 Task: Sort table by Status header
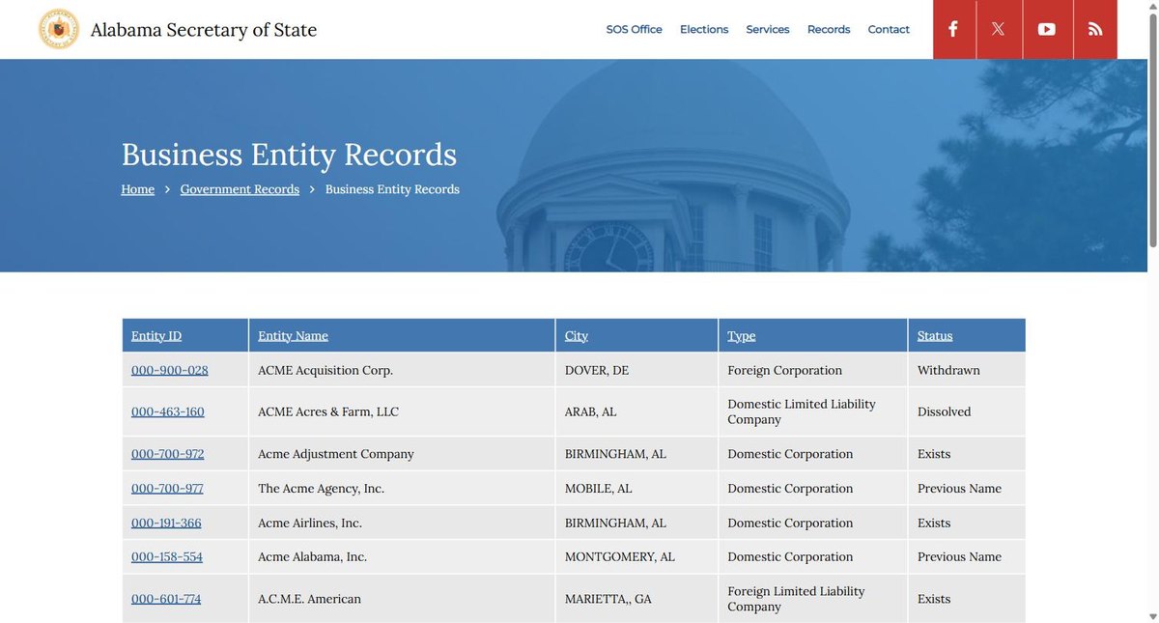(935, 335)
